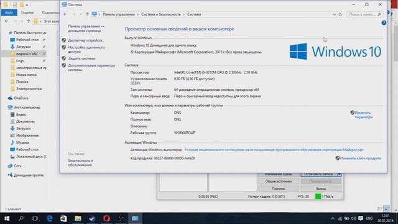Show hidden tray icons chevron
The width and height of the screenshot is (398, 224).
click(333, 218)
